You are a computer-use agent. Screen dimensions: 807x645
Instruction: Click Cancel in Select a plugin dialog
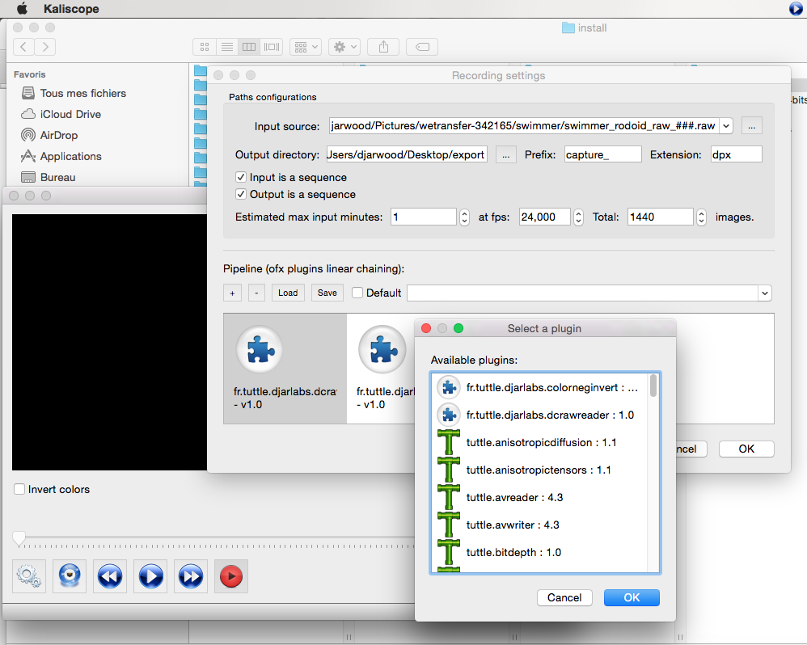564,597
